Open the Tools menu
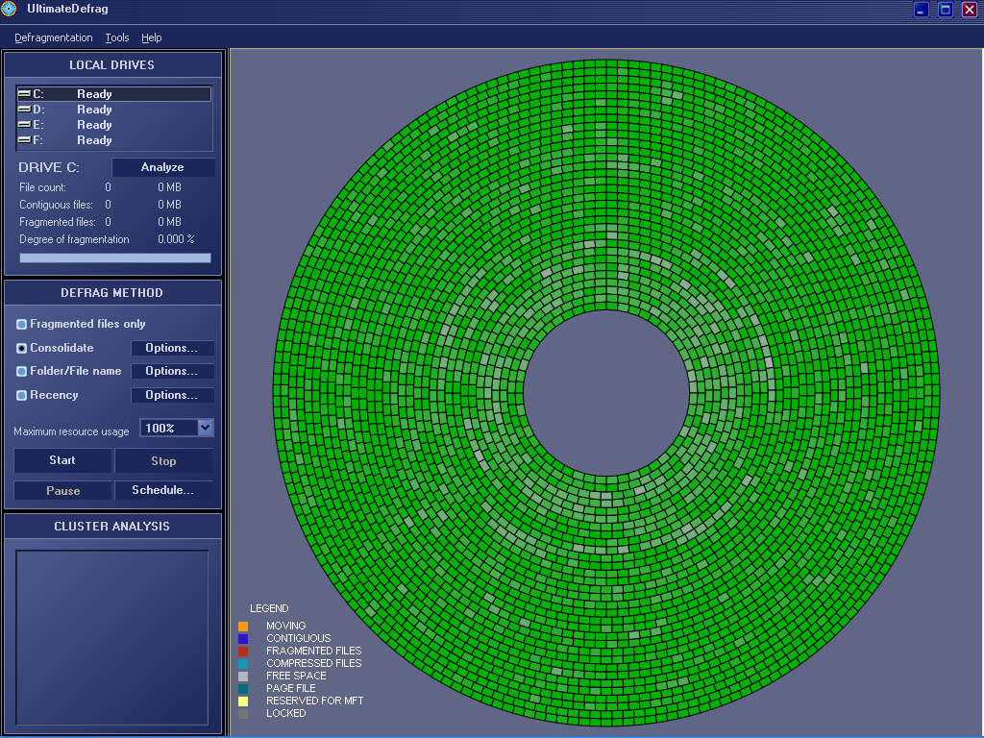Screen dimensions: 984x738 [x=117, y=37]
